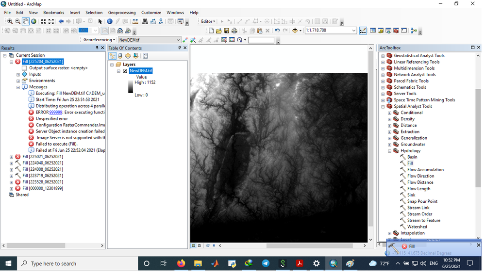
Task: Expand the Interpolation toolset
Action: (x=390, y=233)
